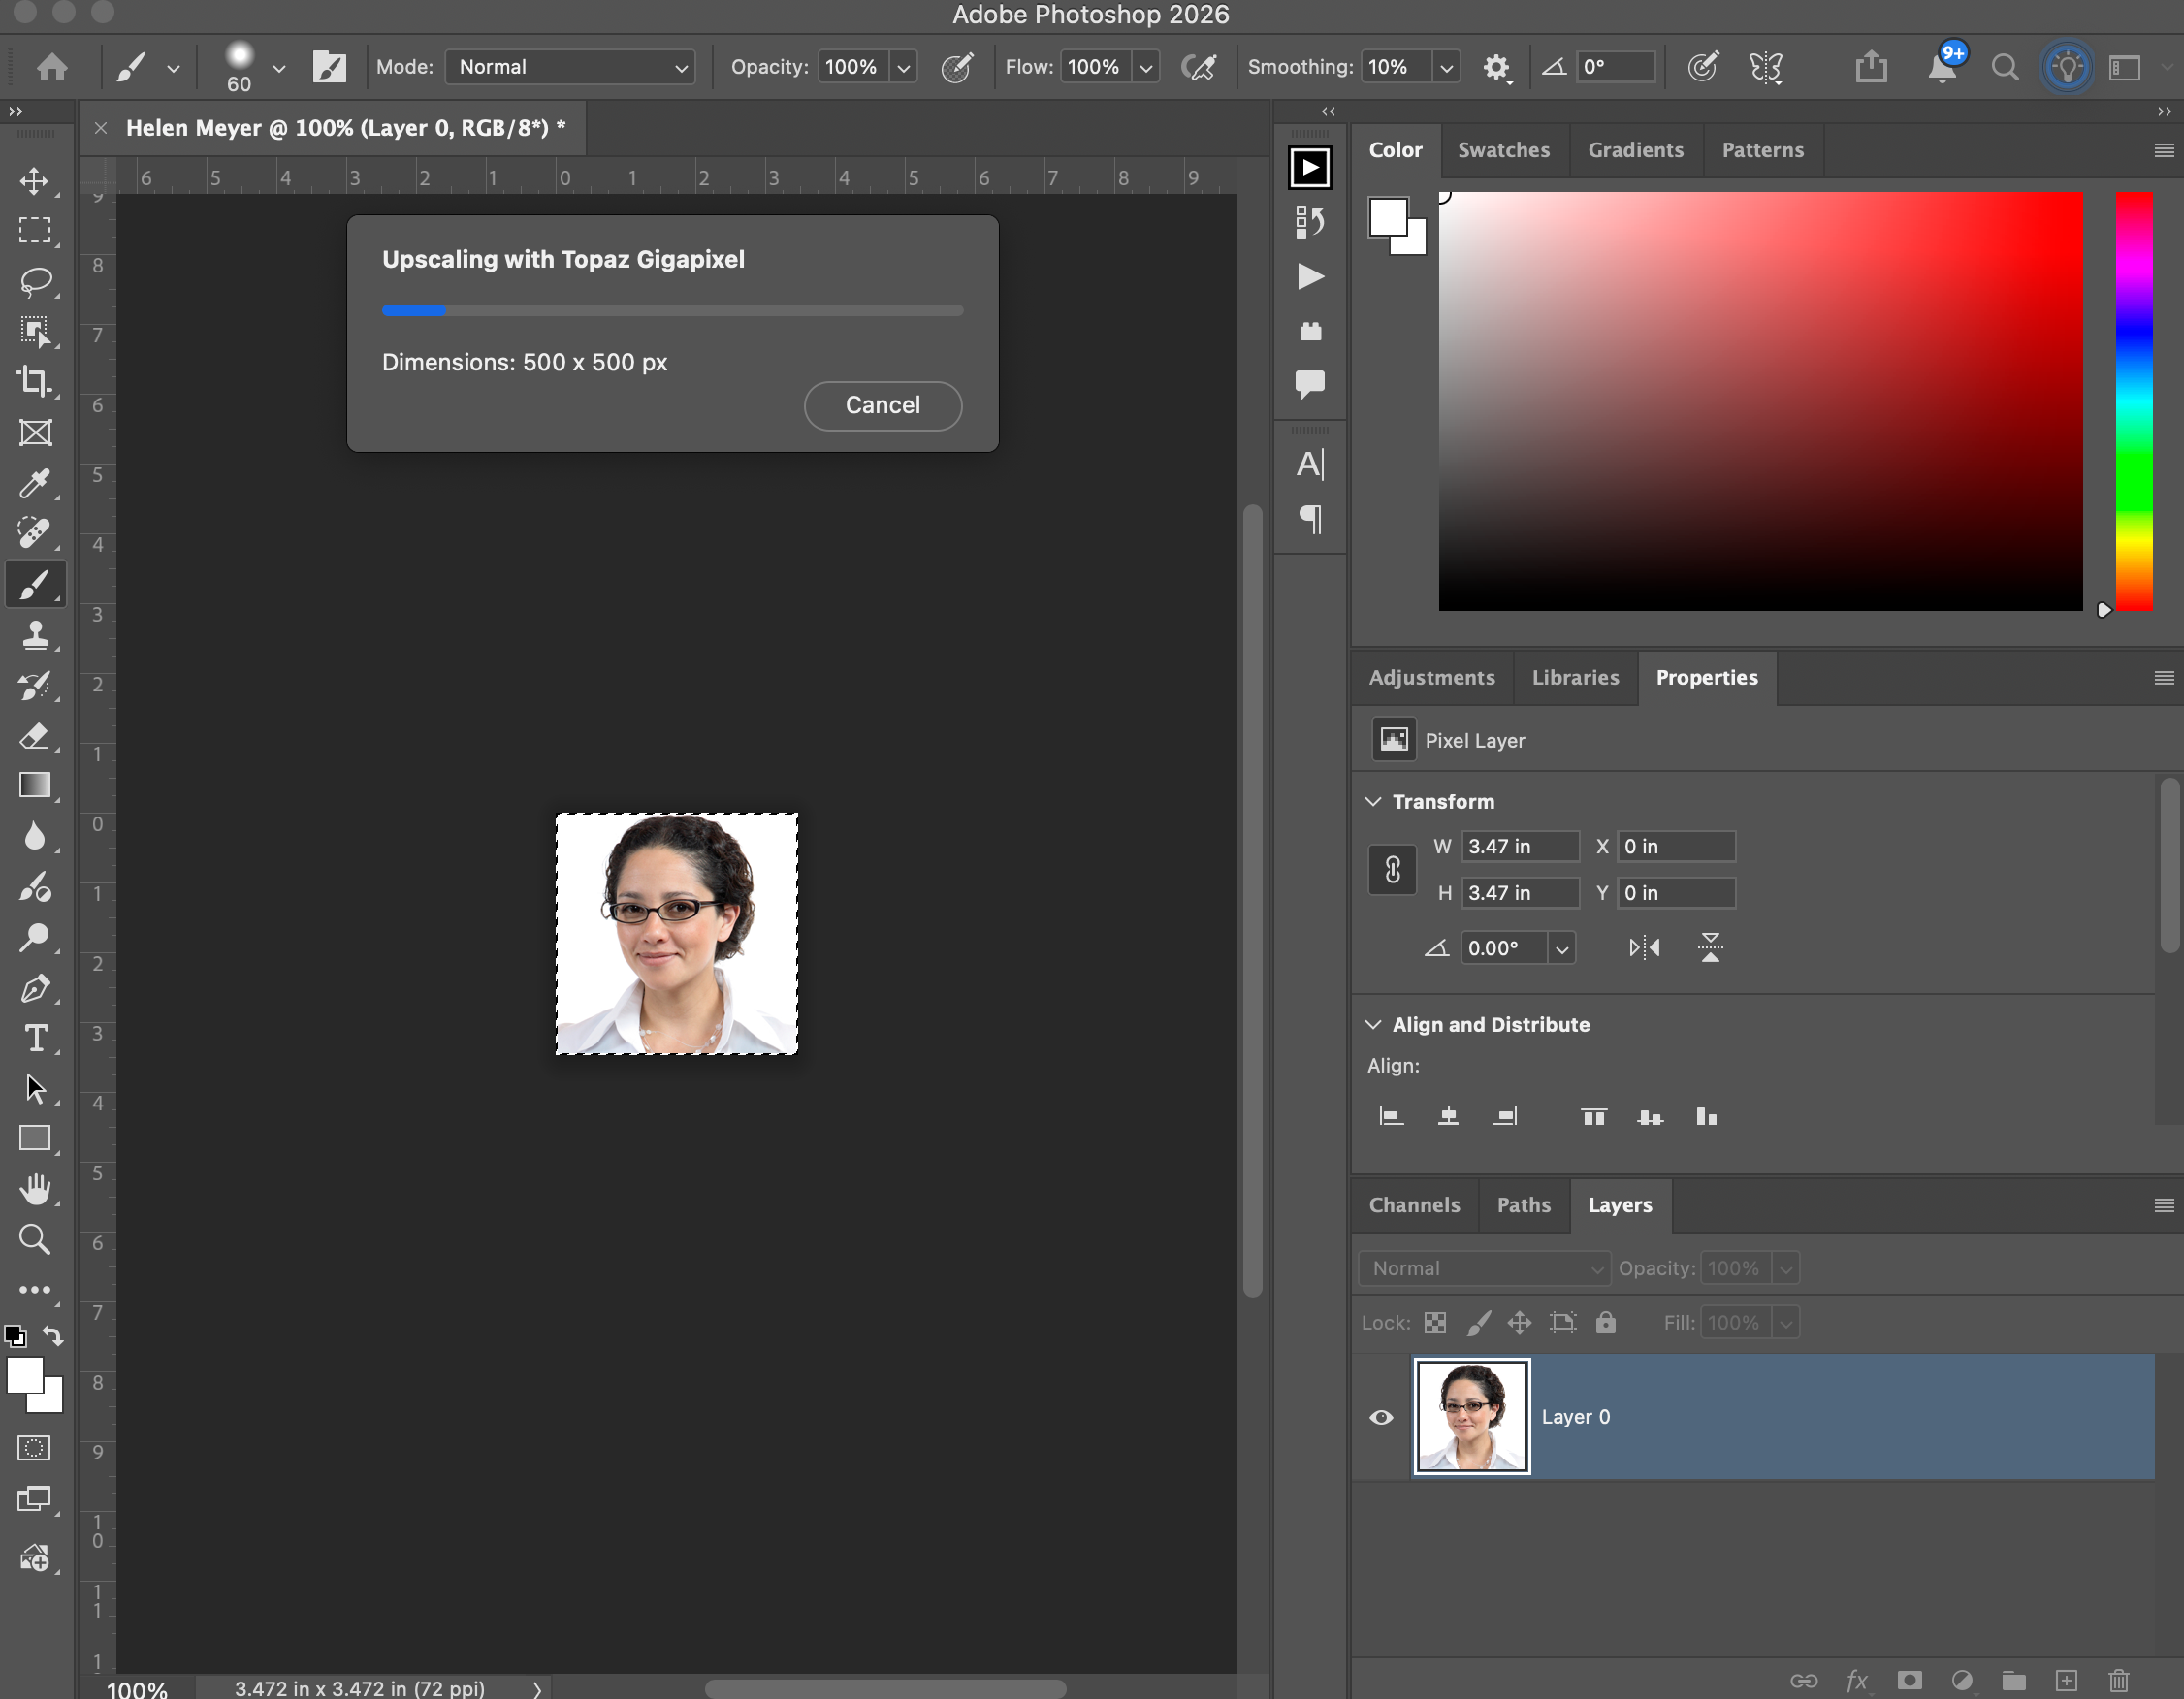Click the Flip Horizontal button

(1643, 947)
